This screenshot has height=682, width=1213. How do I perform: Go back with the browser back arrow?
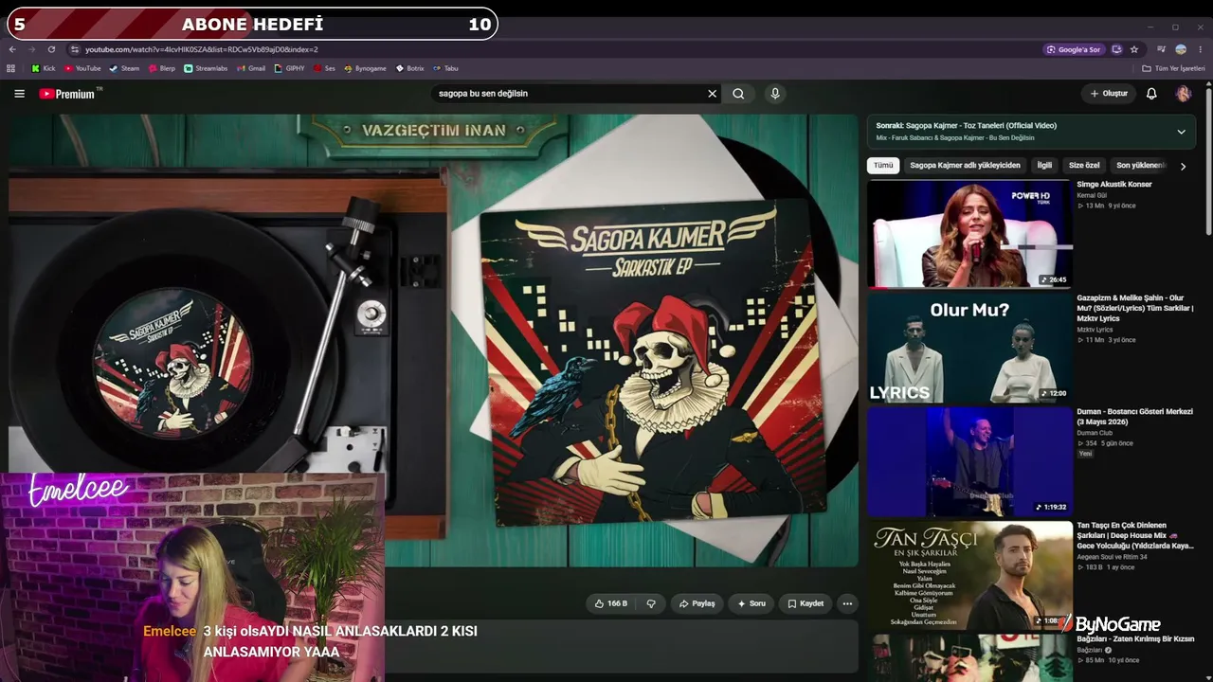coord(12,49)
